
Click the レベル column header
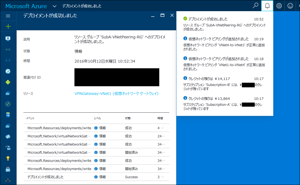click(97, 118)
